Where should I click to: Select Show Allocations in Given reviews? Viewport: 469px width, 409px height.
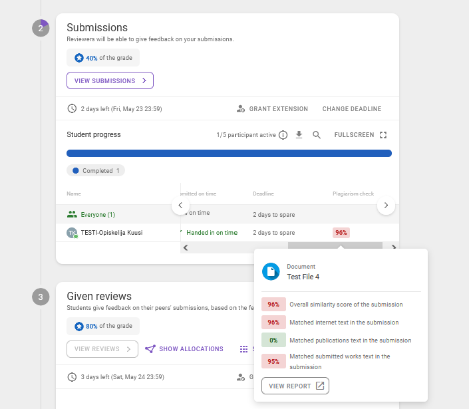click(x=184, y=349)
